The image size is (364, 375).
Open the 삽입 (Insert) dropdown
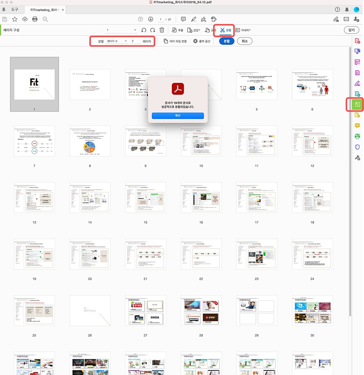195,30
